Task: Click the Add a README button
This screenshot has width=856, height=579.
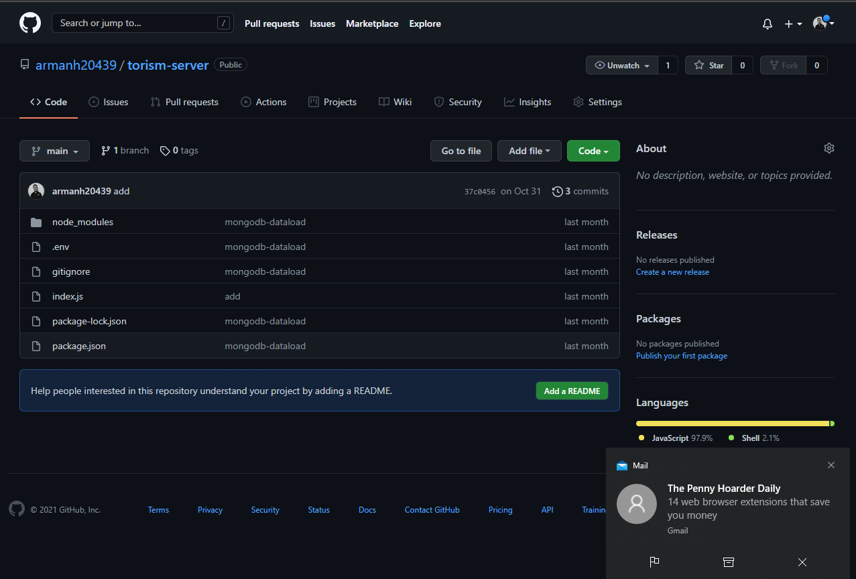Action: point(572,391)
